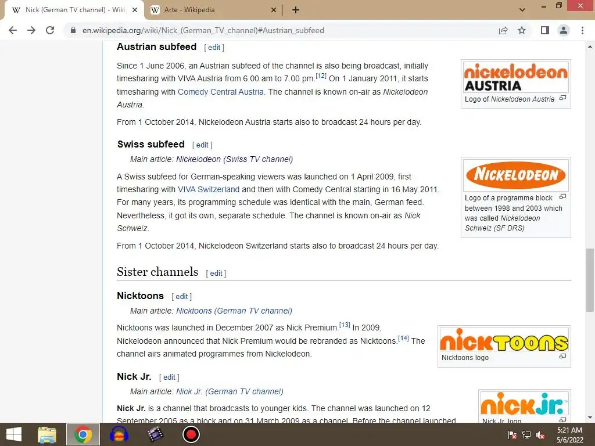Enlarge the Nickelodeon Austria logo image
Image resolution: width=595 pixels, height=446 pixels.
[x=562, y=98]
